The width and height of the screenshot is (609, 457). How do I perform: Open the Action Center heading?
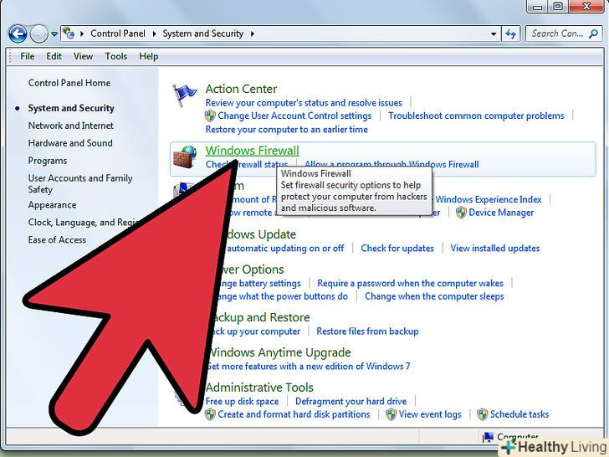[241, 89]
